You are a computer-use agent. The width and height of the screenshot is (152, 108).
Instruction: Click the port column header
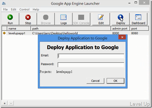pos(139,29)
